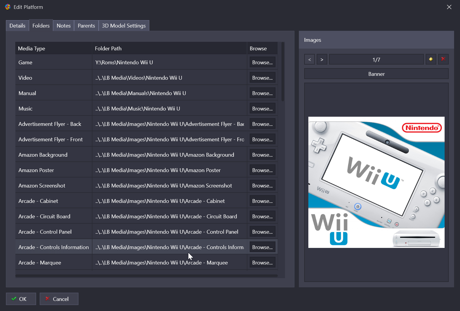
Task: Browse for Arcade - Cabinet folder
Action: [x=262, y=201]
